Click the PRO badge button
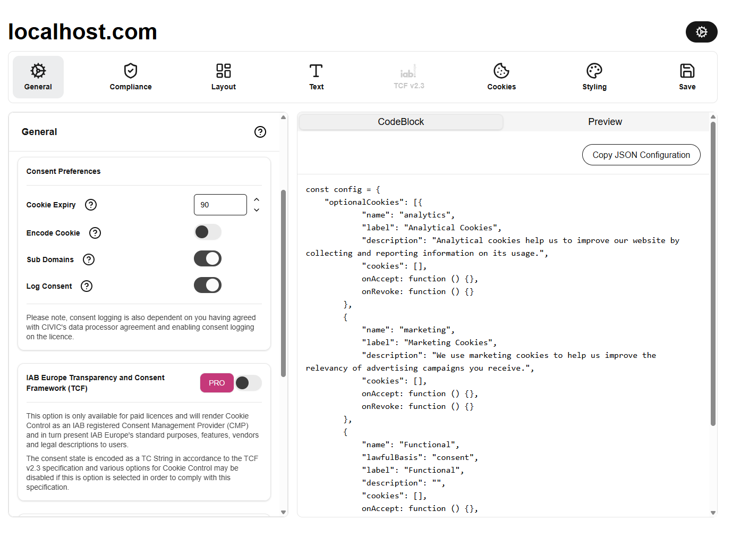732x536 pixels. click(x=217, y=383)
